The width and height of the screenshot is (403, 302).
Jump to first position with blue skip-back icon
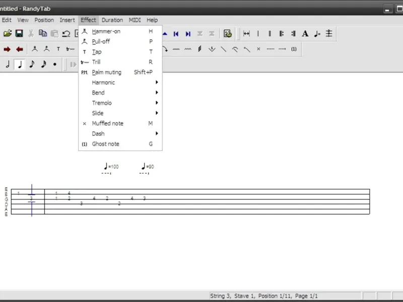pyautogui.click(x=176, y=34)
